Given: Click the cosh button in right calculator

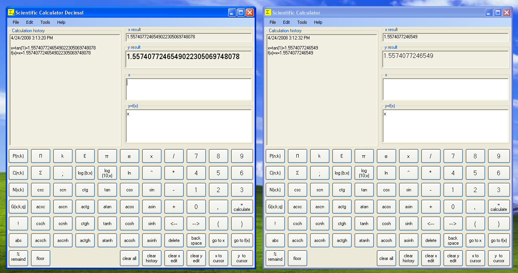Looking at the screenshot, I should (x=386, y=224).
